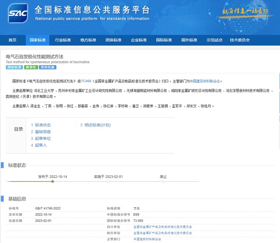Select the 中国标准分类号 value D59
The height and width of the screenshot is (243, 280).
(x=136, y=215)
